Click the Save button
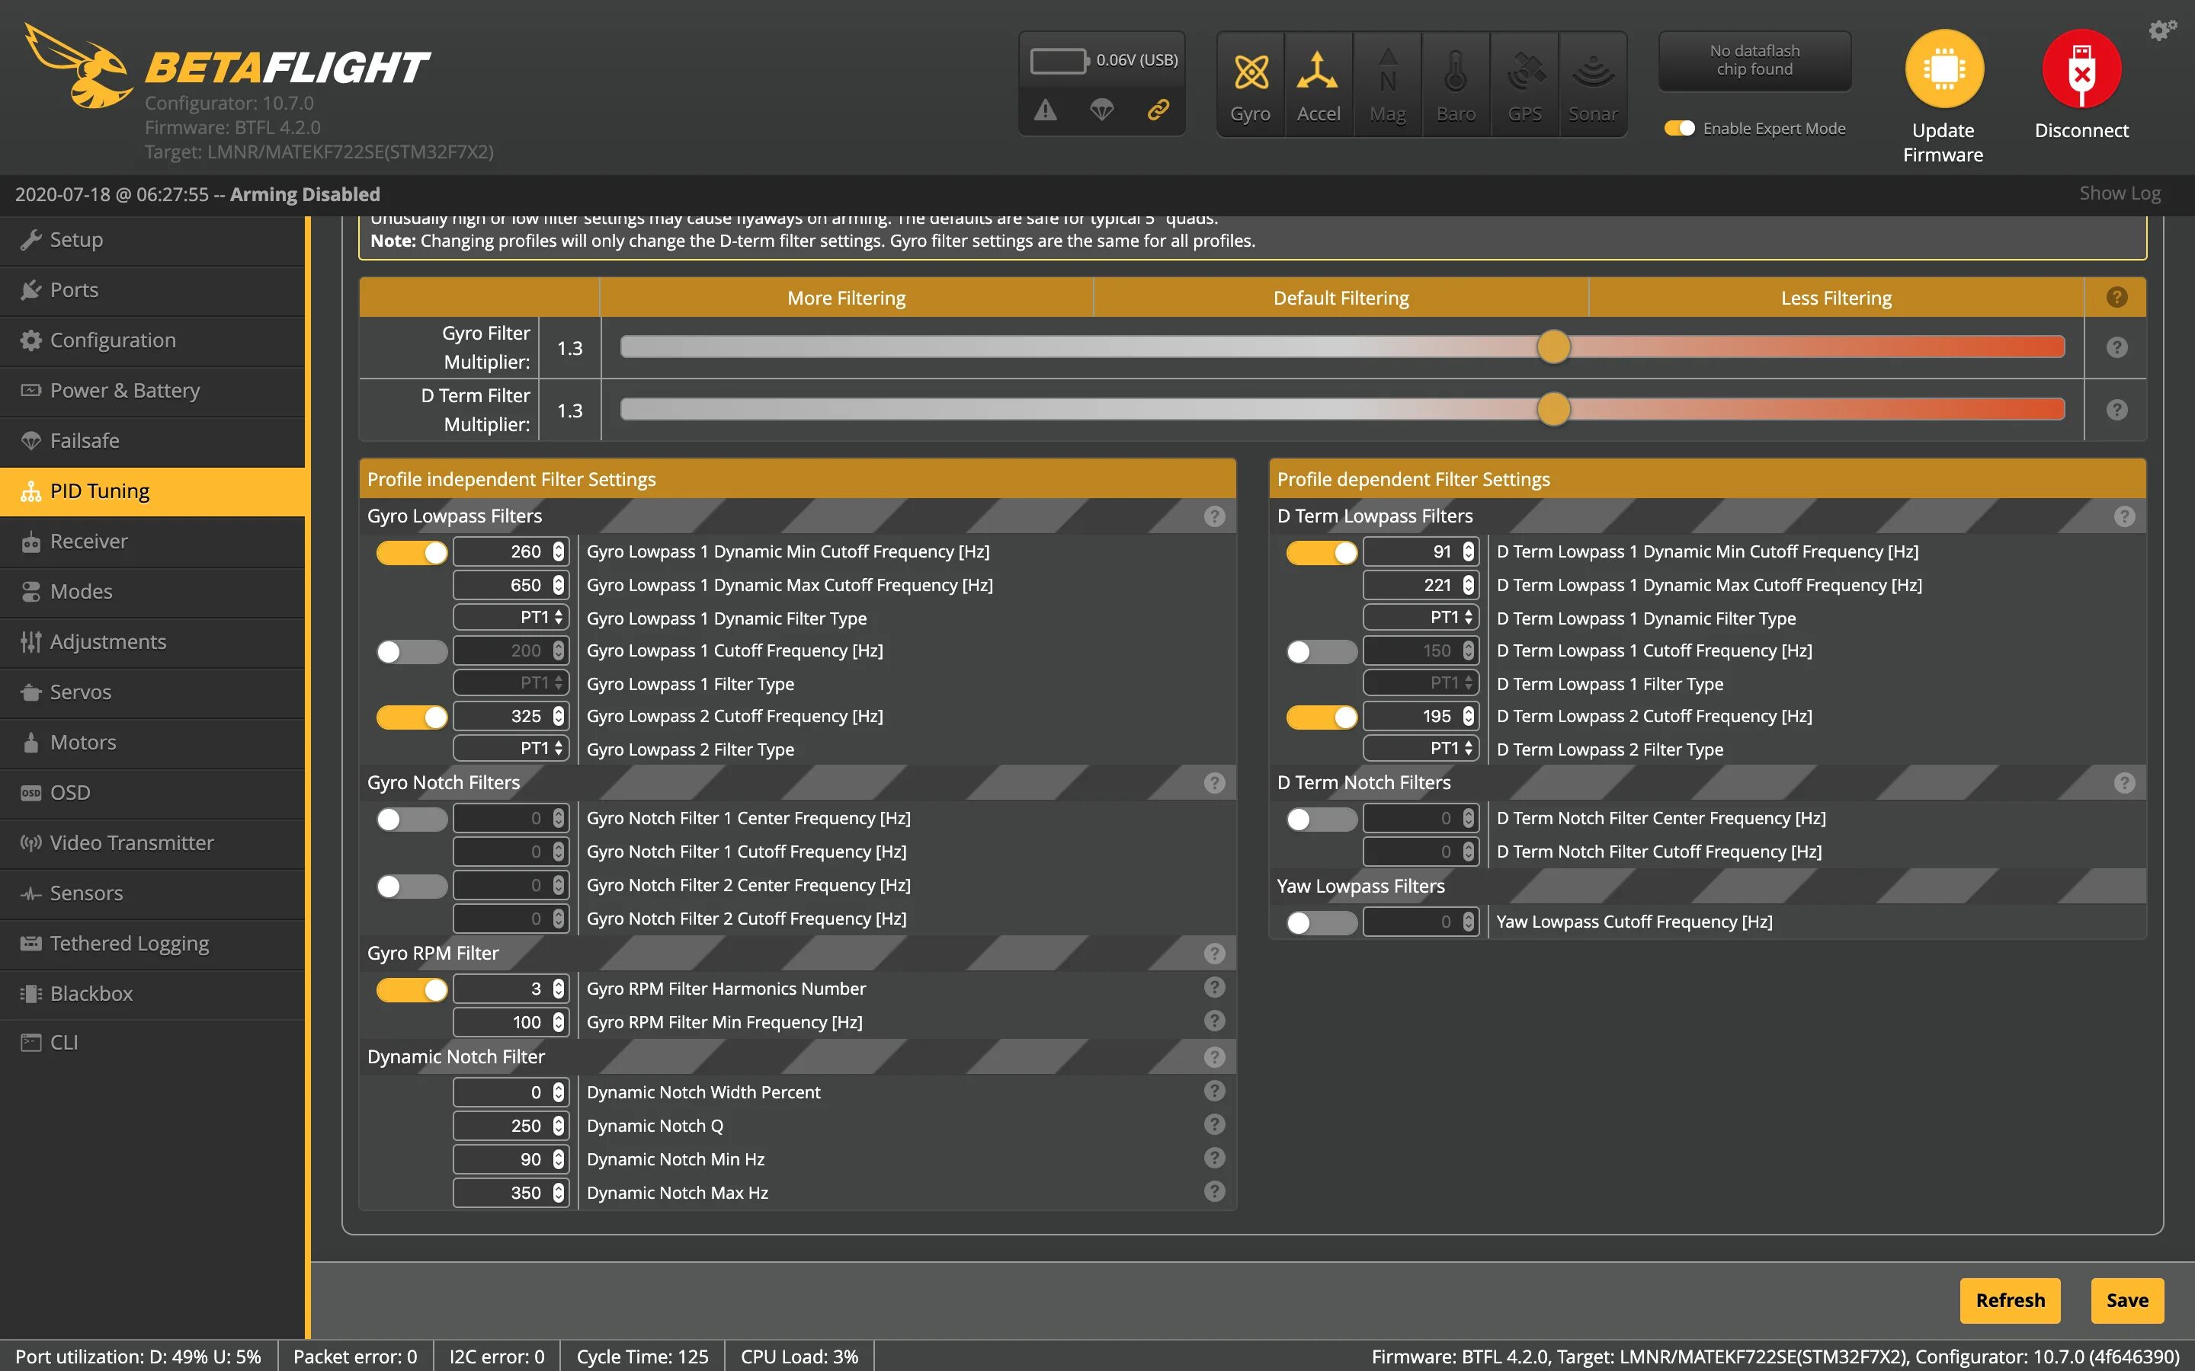 point(2126,1300)
